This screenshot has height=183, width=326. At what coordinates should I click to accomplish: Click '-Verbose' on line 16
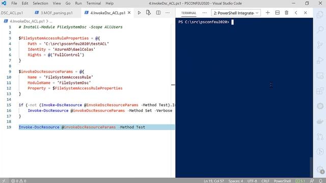click(163, 111)
